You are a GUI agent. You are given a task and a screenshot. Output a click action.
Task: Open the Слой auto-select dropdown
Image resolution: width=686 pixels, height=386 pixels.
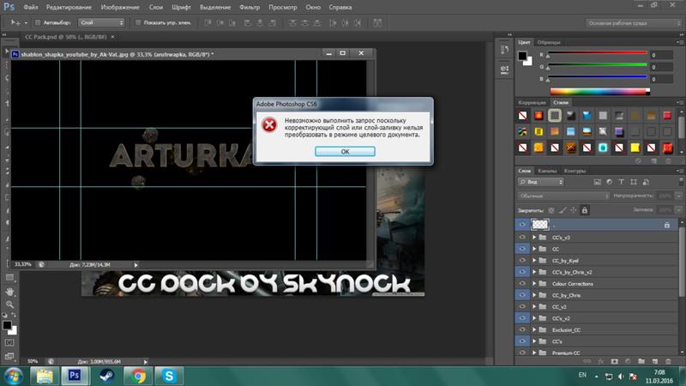[101, 23]
